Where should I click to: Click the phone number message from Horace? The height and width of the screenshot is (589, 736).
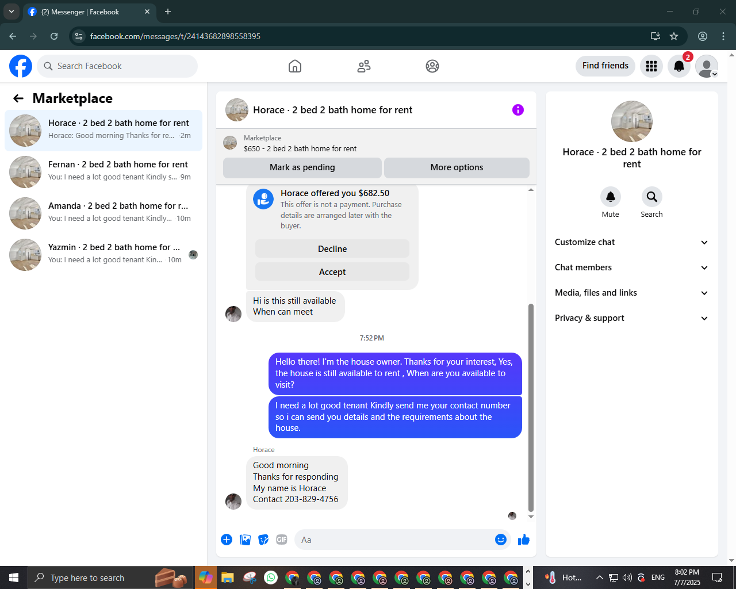pos(297,483)
